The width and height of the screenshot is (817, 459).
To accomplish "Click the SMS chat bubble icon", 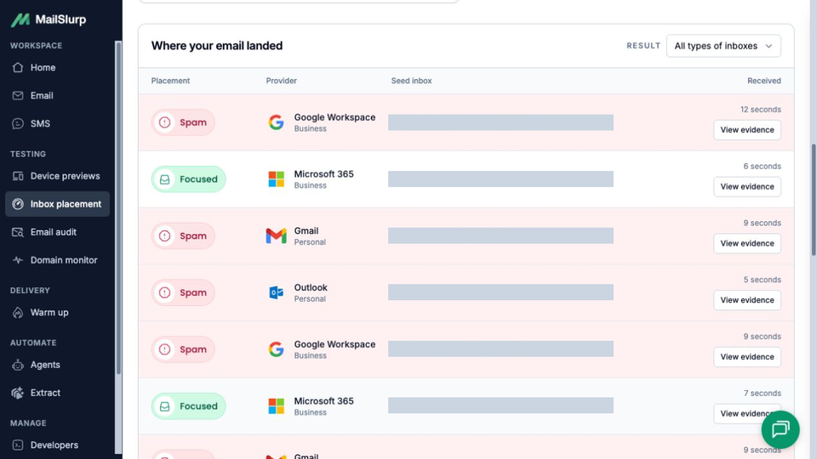I will click(x=18, y=124).
